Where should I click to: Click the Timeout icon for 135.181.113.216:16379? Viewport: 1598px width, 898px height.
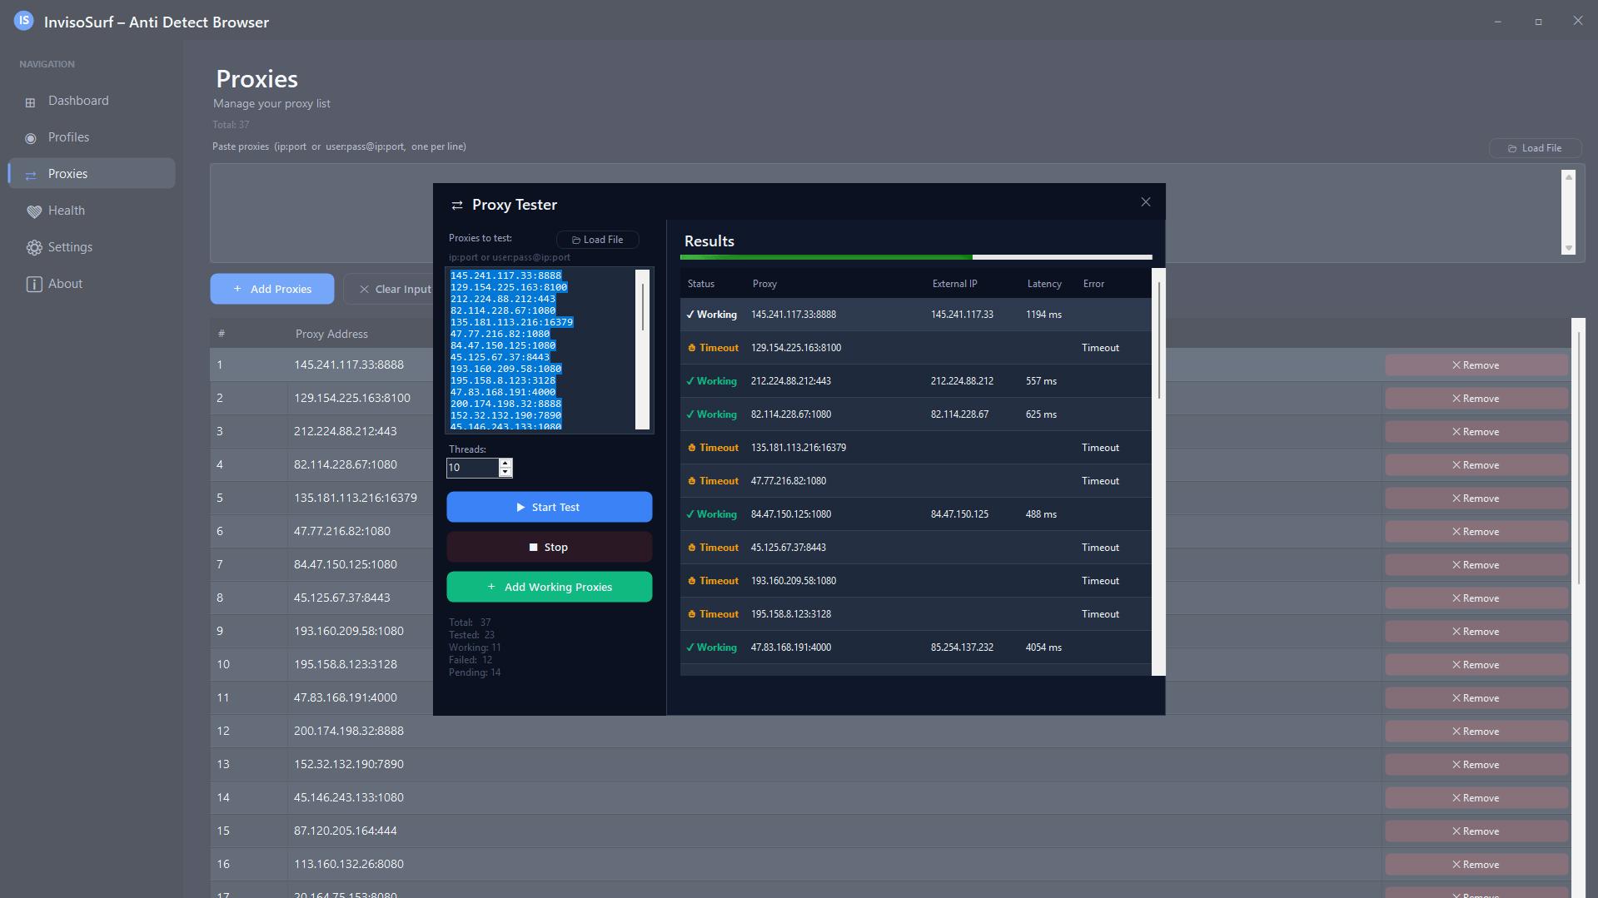pyautogui.click(x=691, y=448)
